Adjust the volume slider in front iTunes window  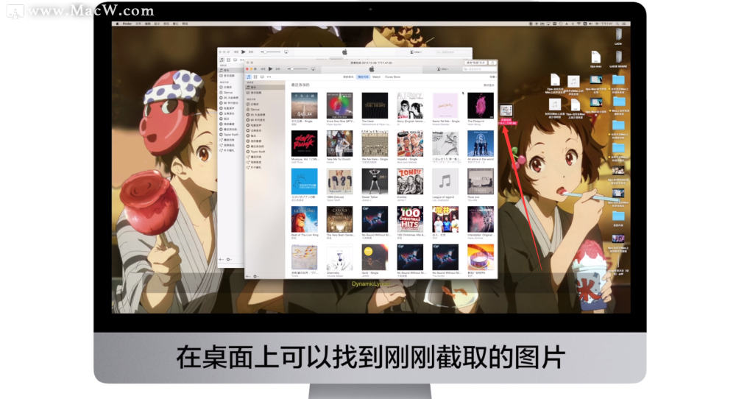pos(297,69)
